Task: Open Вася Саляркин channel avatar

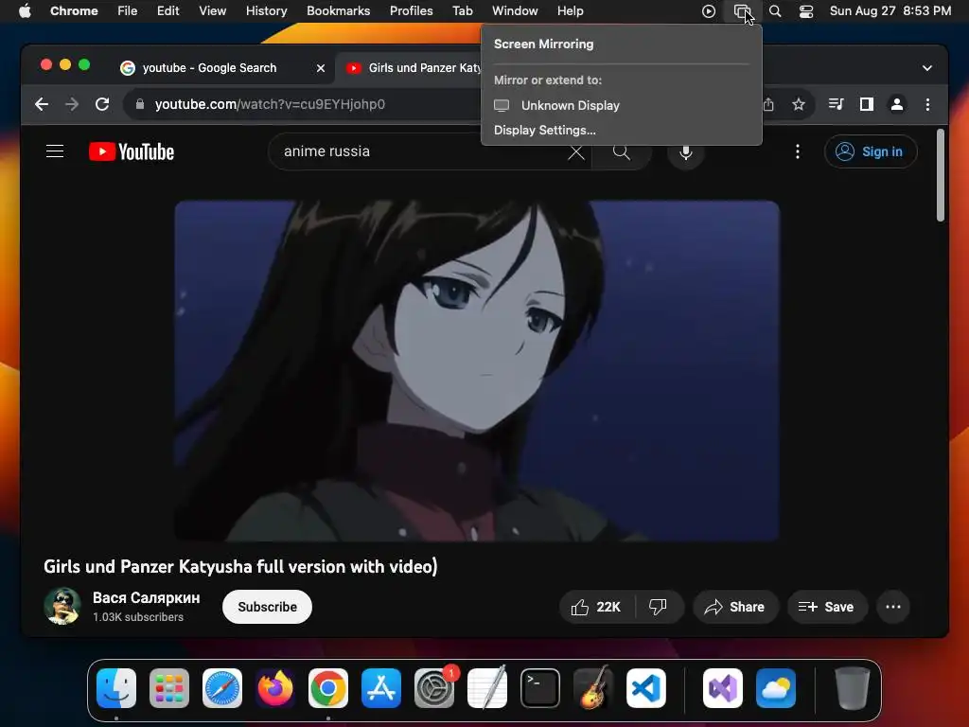Action: coord(62,607)
